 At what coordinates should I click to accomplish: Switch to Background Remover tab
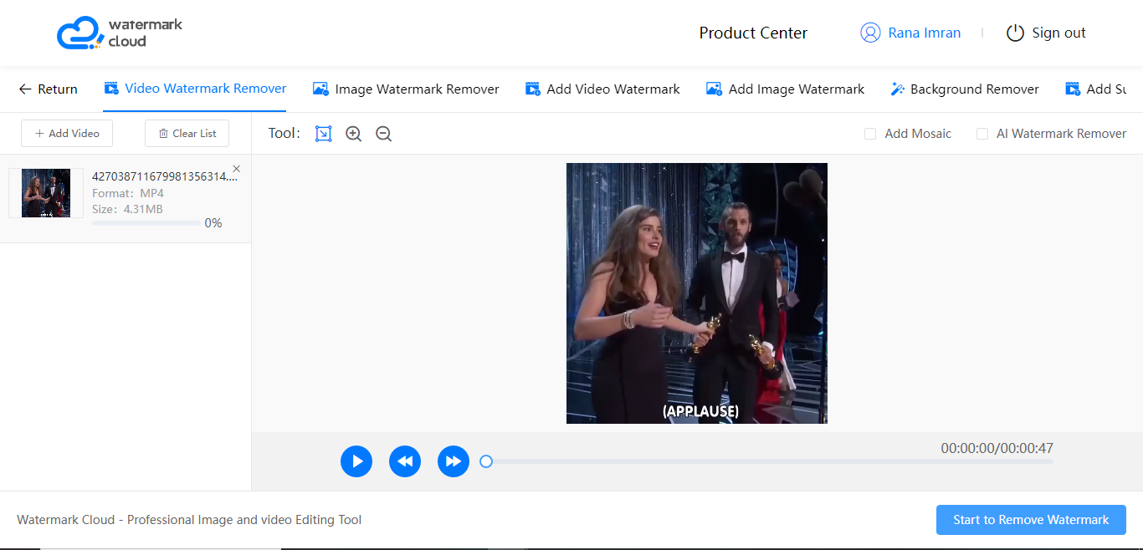tap(965, 89)
